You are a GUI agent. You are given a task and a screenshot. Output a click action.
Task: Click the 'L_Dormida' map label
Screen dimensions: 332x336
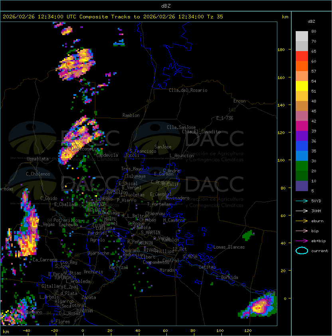227,277
